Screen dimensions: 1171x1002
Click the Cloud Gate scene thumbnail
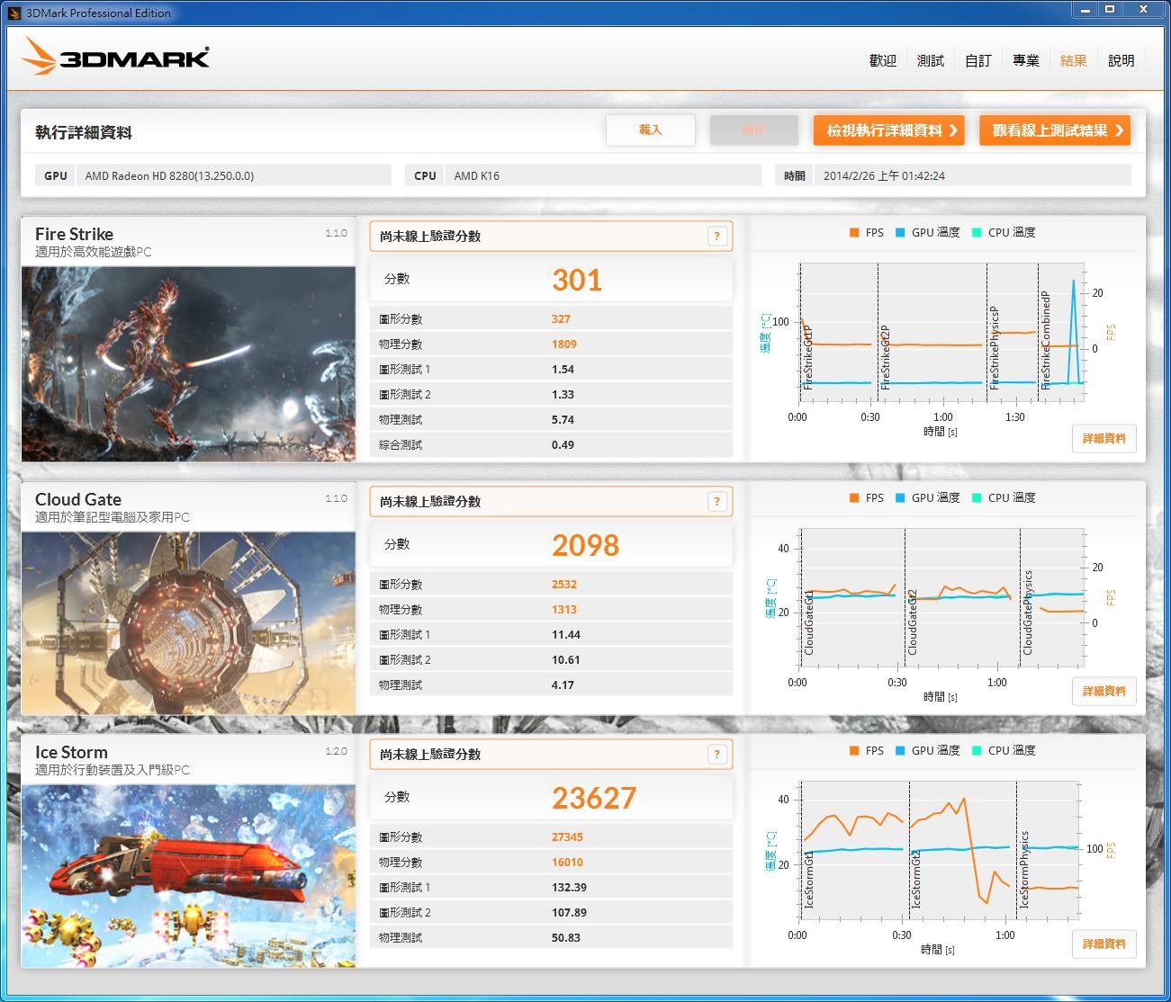(188, 622)
